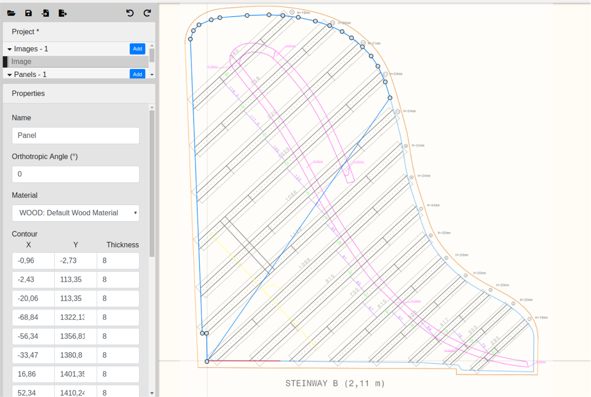Edit the contour X cell with value -2,43
Viewport: 591px width, 397px height.
(x=33, y=280)
